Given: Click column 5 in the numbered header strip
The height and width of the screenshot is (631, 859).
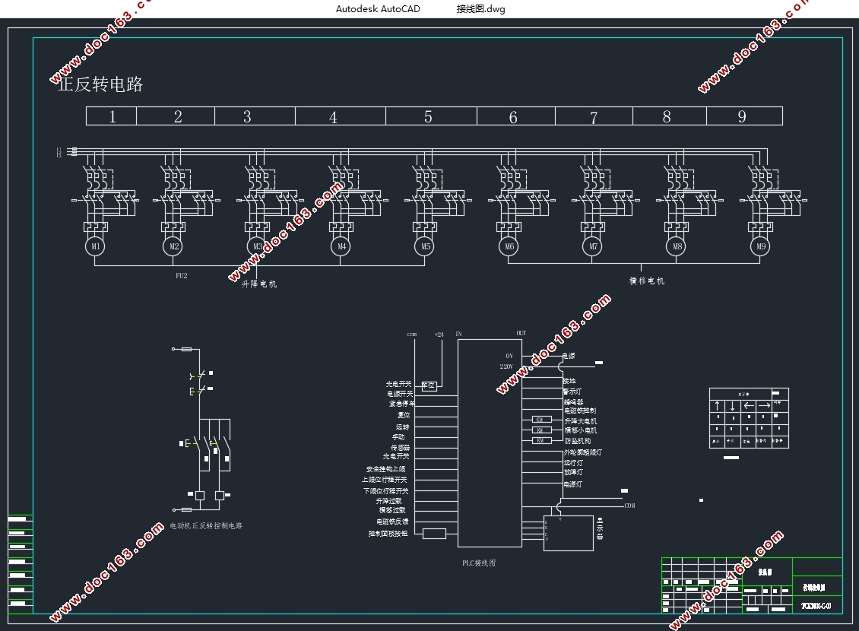Looking at the screenshot, I should pyautogui.click(x=428, y=116).
